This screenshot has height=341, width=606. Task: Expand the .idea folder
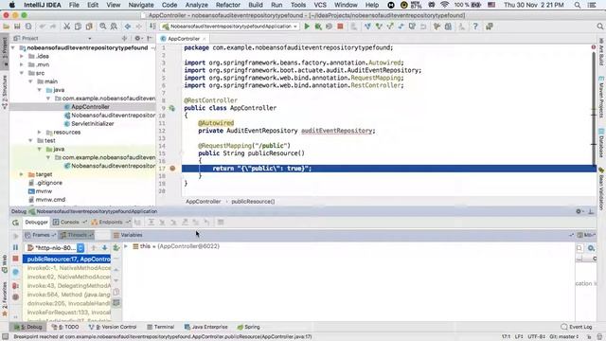pyautogui.click(x=22, y=56)
